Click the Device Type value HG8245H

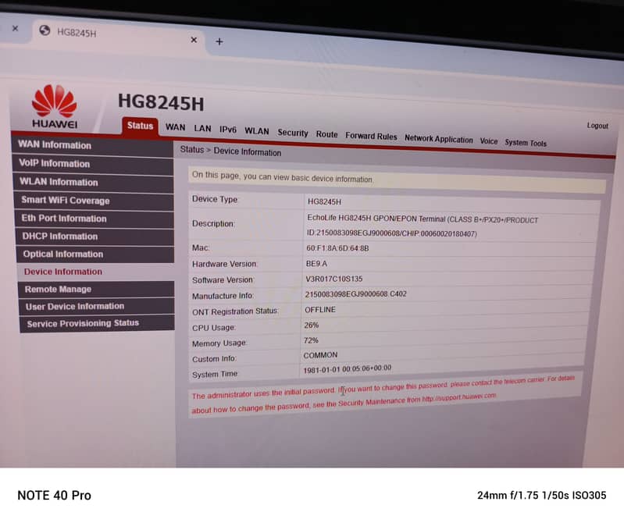click(324, 202)
